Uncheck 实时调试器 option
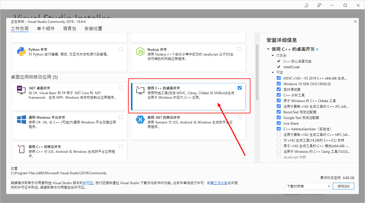This screenshot has width=365, height=203. (x=279, y=89)
